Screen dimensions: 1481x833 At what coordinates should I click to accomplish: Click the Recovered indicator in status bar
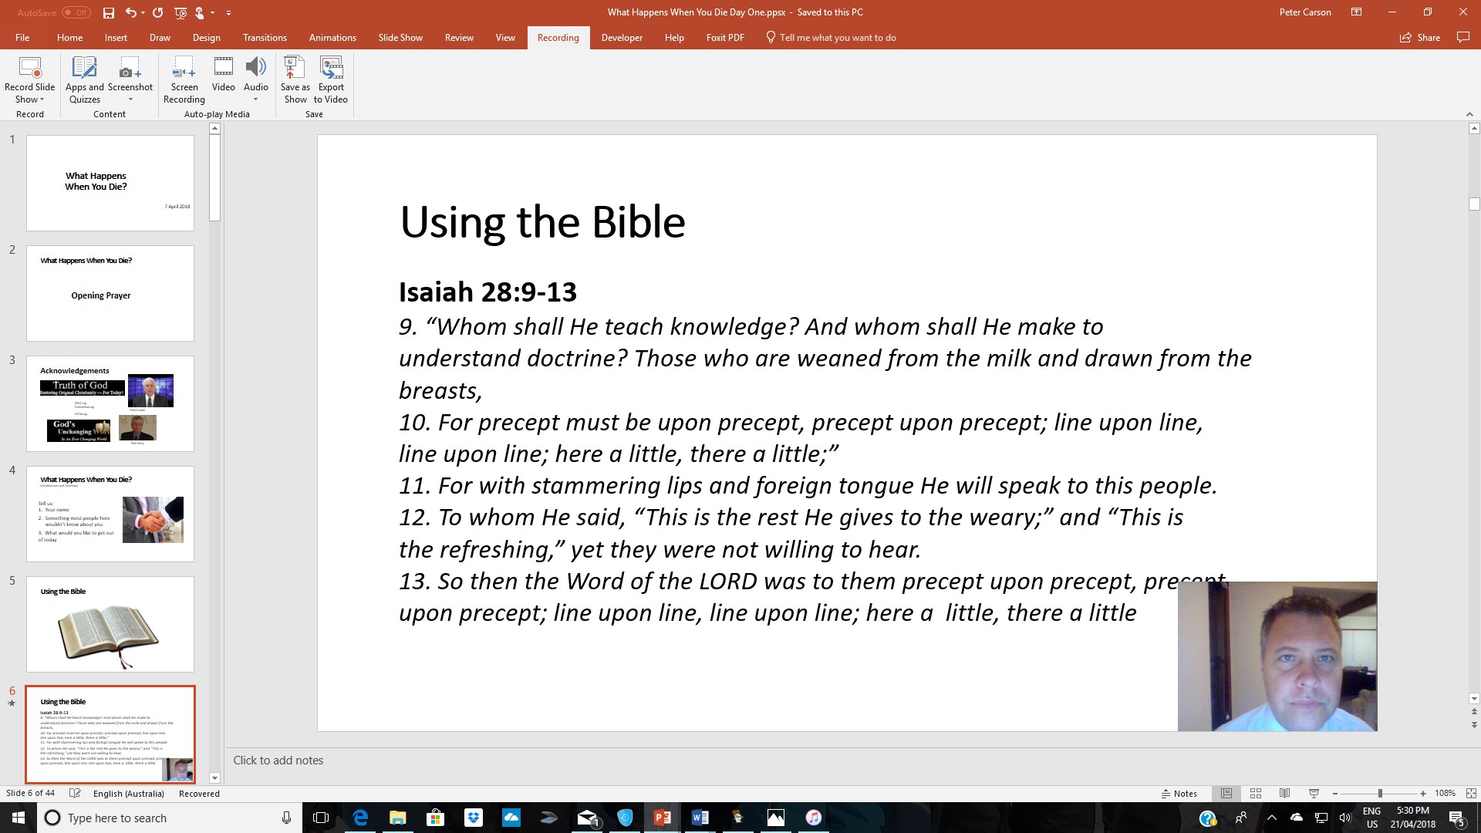pos(199,793)
